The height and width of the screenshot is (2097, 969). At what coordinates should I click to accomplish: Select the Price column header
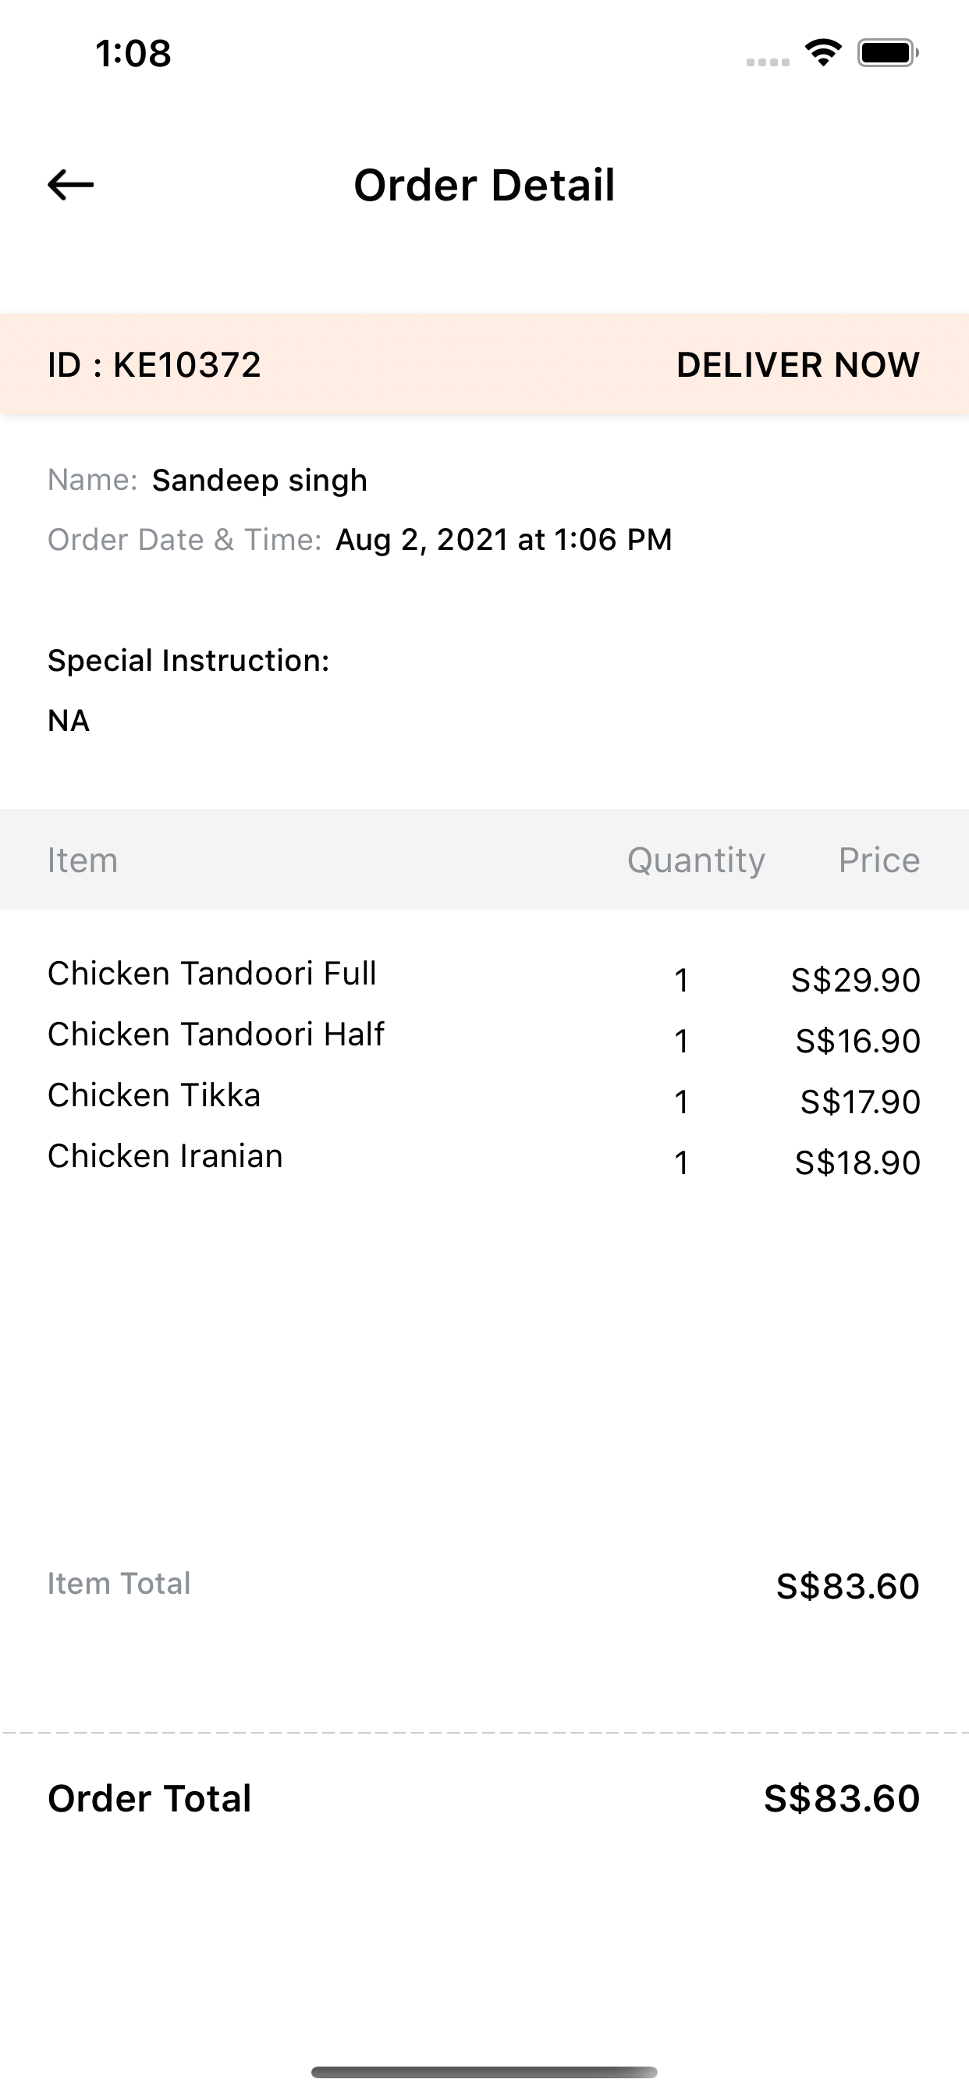(879, 860)
